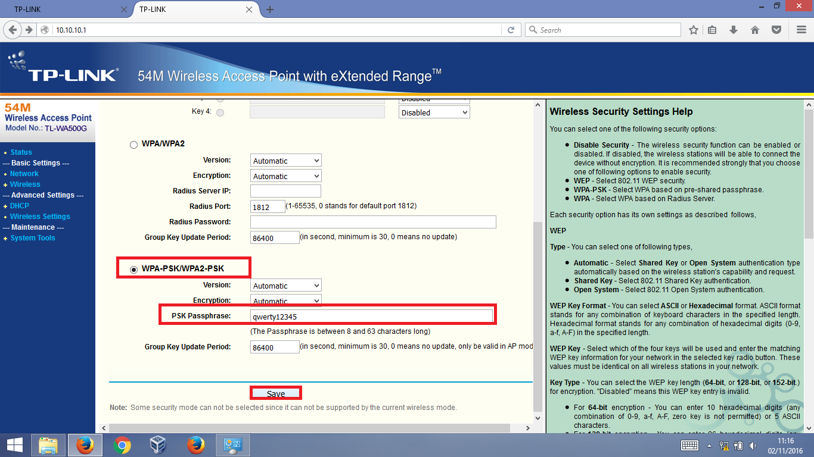Image resolution: width=814 pixels, height=457 pixels.
Task: Open Encryption dropdown under WPA/WPA2
Action: (x=285, y=176)
